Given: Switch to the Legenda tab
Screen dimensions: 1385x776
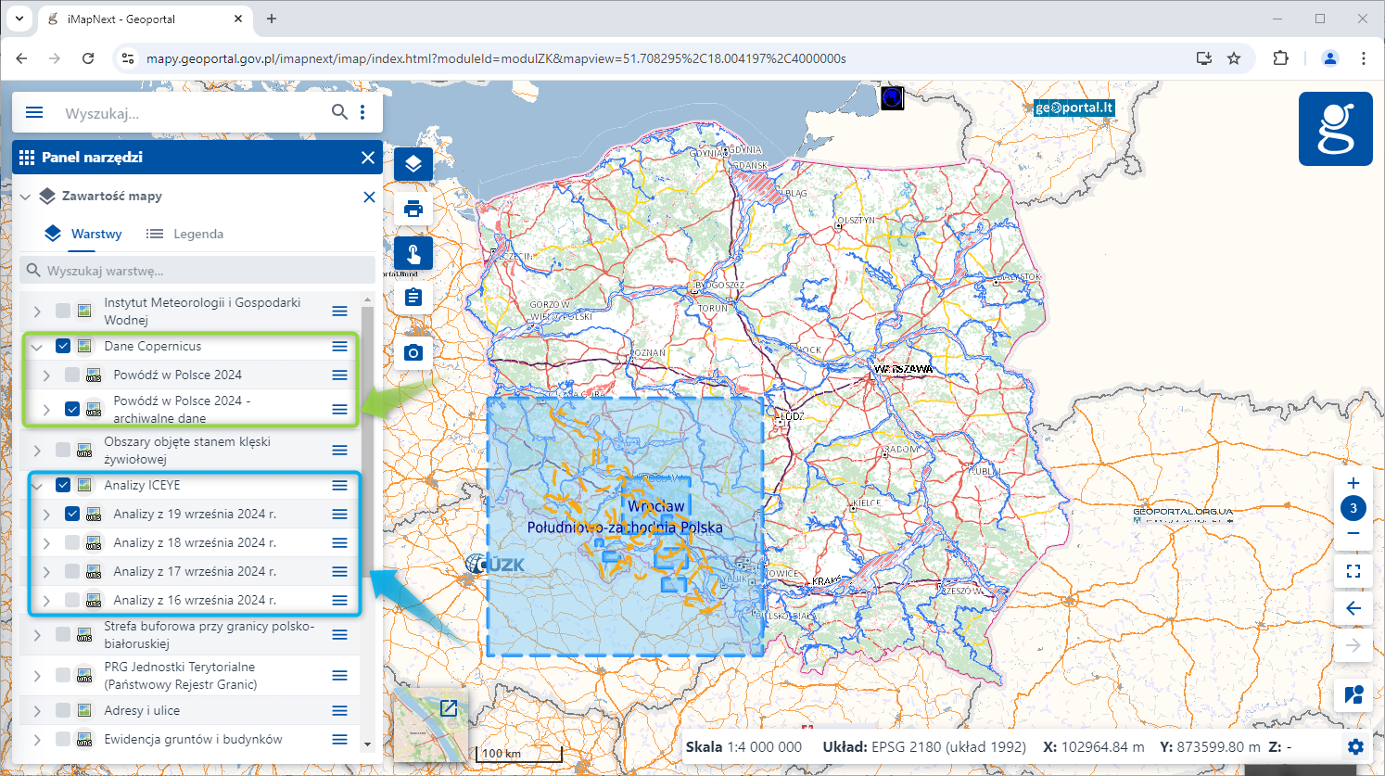Looking at the screenshot, I should (x=184, y=234).
